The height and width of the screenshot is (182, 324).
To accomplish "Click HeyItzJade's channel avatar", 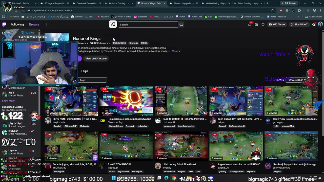I will 48,121.
